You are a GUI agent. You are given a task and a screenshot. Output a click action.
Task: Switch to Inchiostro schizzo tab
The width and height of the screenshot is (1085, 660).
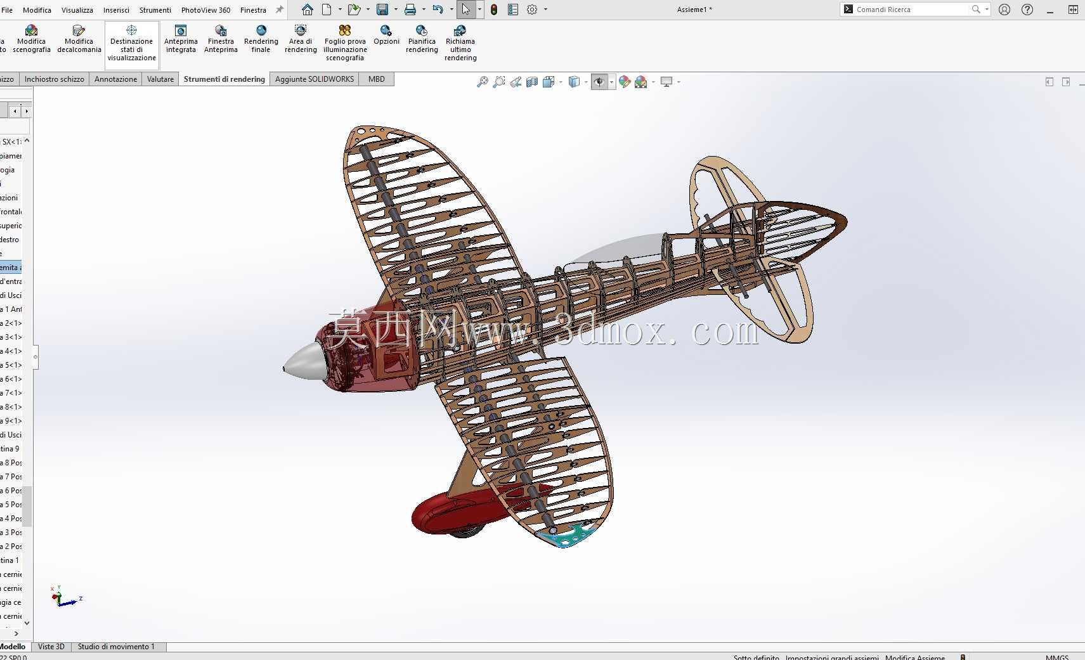pos(54,79)
